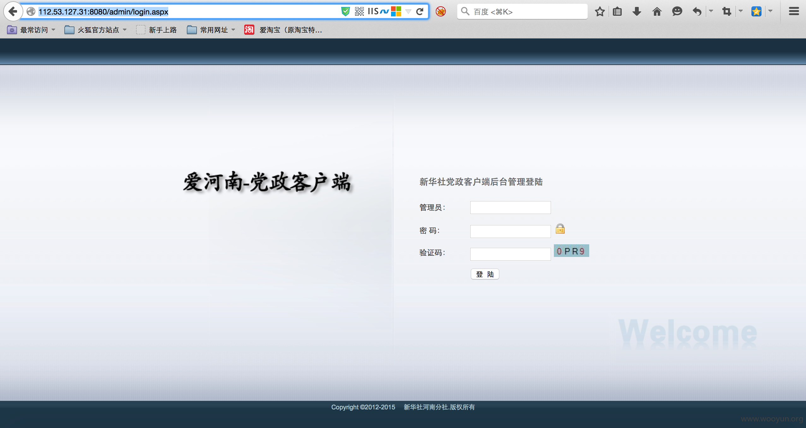Click the URL address bar text
806x428 pixels.
pos(103,12)
